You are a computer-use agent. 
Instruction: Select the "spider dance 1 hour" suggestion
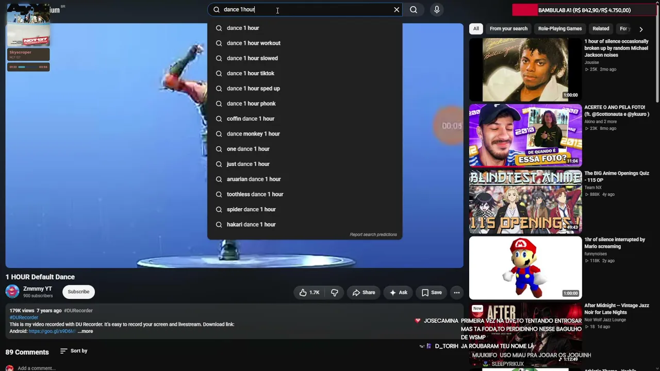(305, 209)
